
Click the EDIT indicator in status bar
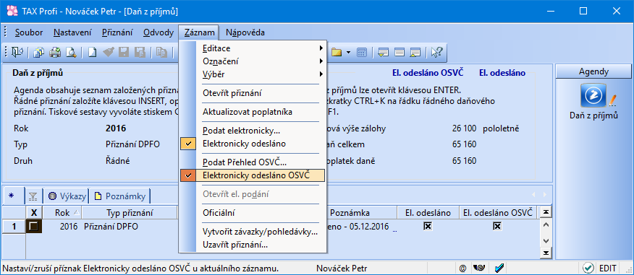[x=608, y=269]
